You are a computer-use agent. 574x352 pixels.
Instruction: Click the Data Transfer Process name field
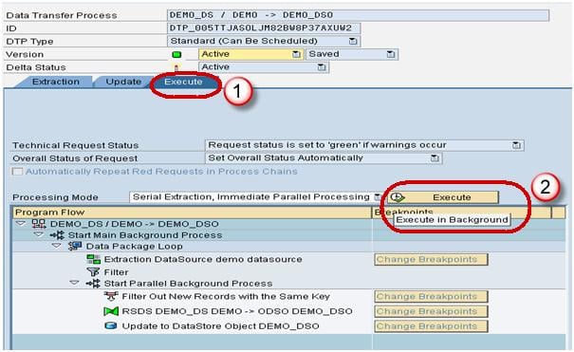(x=358, y=15)
